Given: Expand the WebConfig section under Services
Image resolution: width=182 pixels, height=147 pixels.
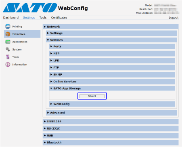Looking at the screenshot, I should coord(112,104).
